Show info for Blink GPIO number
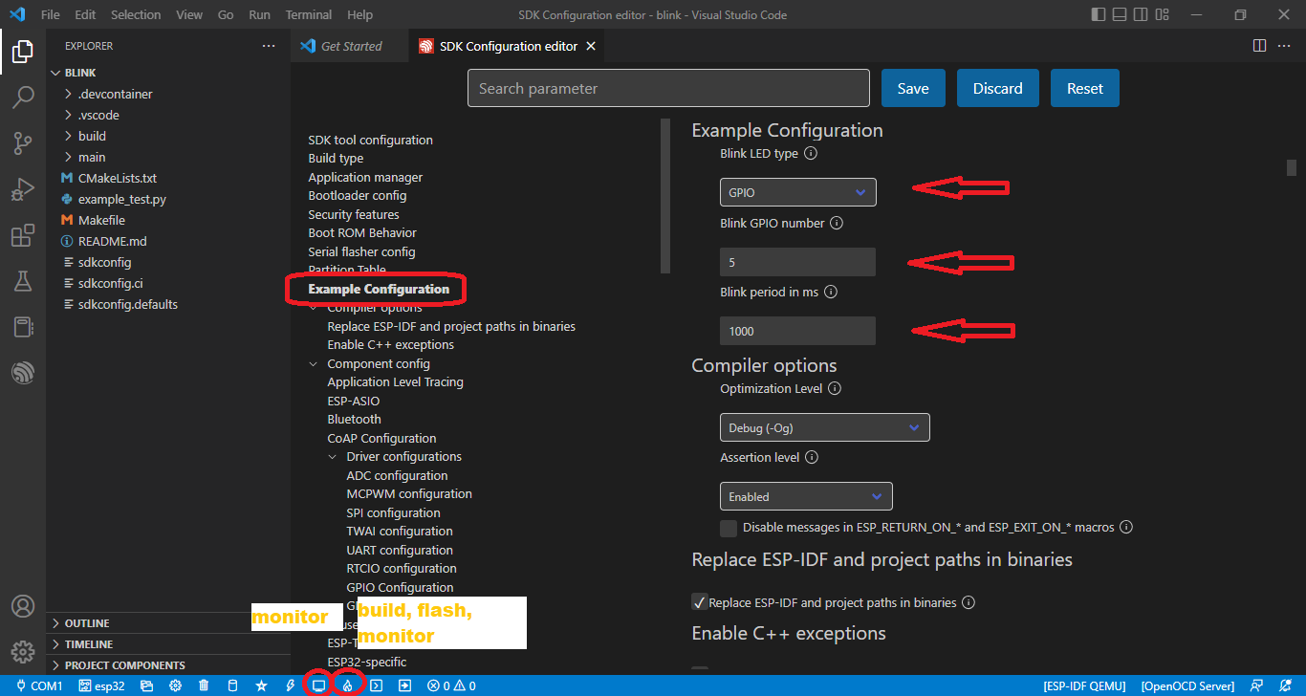1306x696 pixels. click(x=837, y=224)
